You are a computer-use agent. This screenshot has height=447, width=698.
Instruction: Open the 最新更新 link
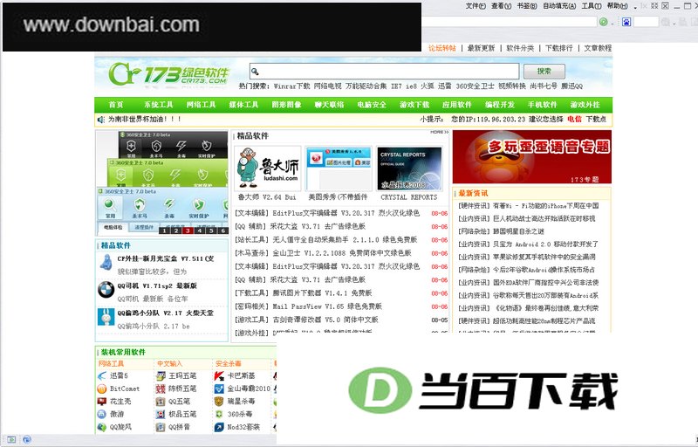(x=482, y=48)
